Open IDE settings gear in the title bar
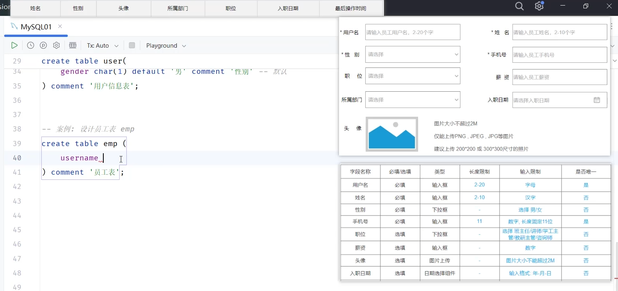 pyautogui.click(x=539, y=6)
